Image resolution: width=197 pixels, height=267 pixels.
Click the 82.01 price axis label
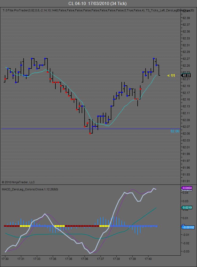[x=186, y=147]
